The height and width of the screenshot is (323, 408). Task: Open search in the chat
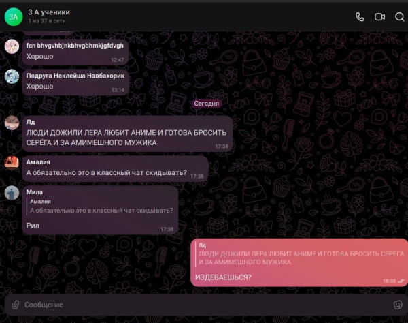[399, 17]
